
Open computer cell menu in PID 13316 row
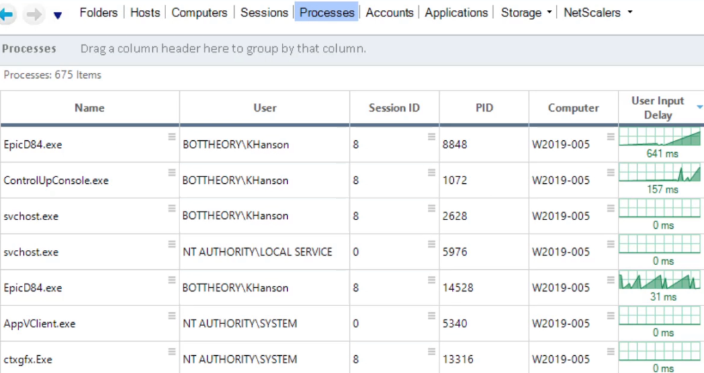[x=611, y=351]
